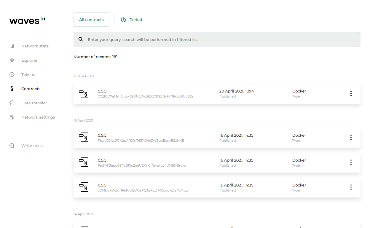Open the Contracts section in sidebar

[31, 89]
